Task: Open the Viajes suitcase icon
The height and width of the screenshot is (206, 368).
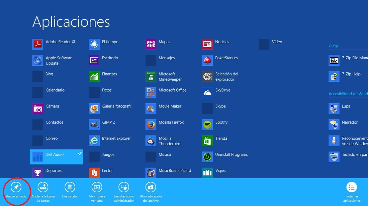Action: pyautogui.click(x=207, y=173)
